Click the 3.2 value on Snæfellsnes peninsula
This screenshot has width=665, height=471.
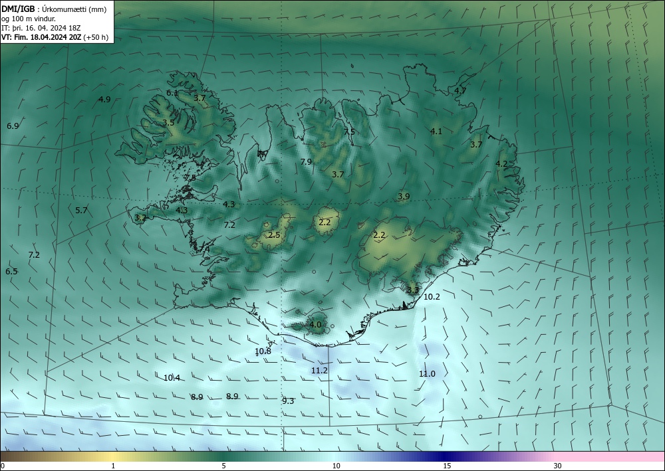(140, 218)
